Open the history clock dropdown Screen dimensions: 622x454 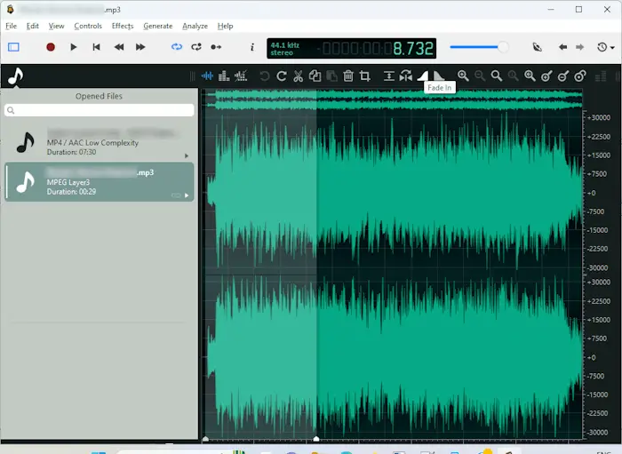606,47
